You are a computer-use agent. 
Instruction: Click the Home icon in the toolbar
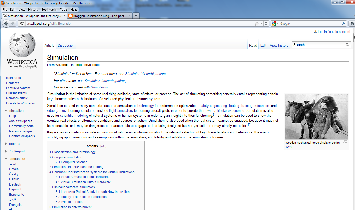pos(352,23)
